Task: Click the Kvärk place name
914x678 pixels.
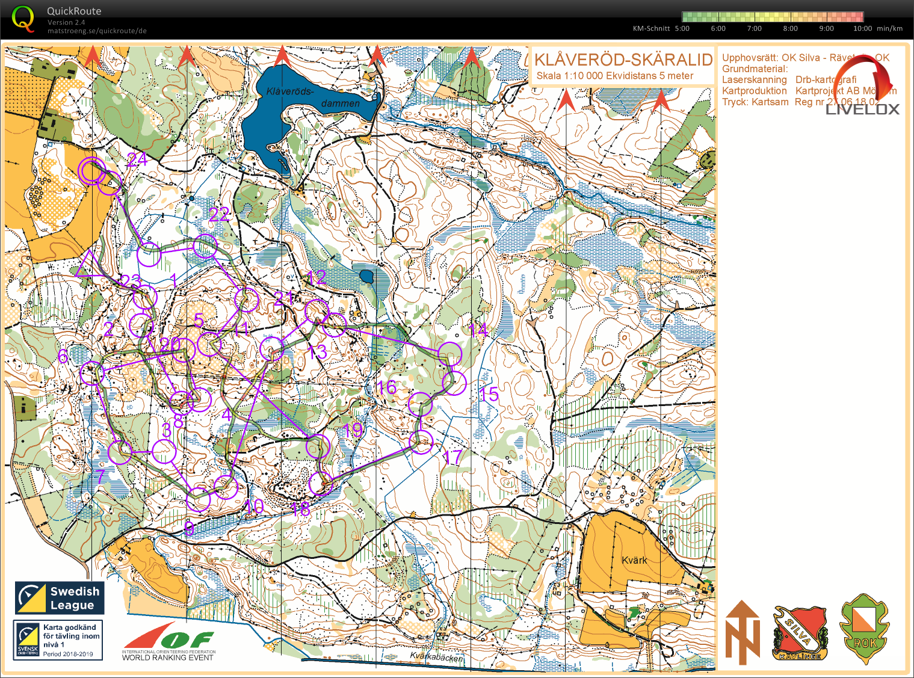Action: [x=634, y=560]
